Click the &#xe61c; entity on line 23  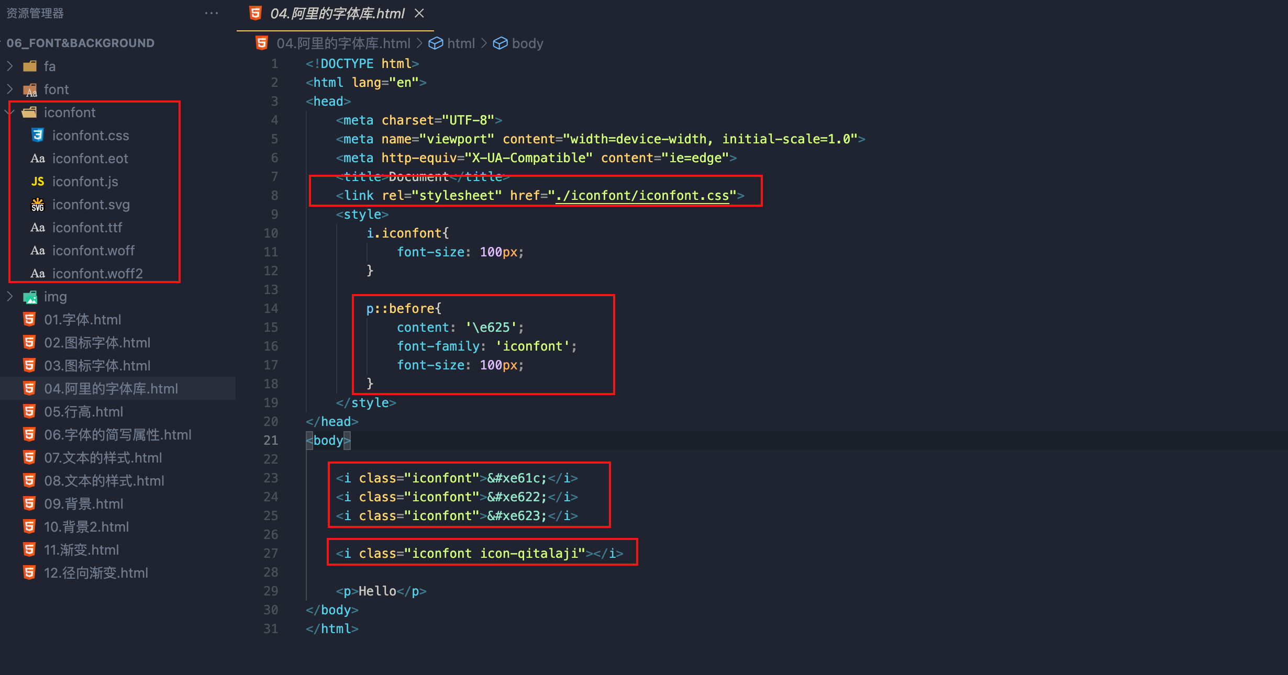(x=517, y=478)
